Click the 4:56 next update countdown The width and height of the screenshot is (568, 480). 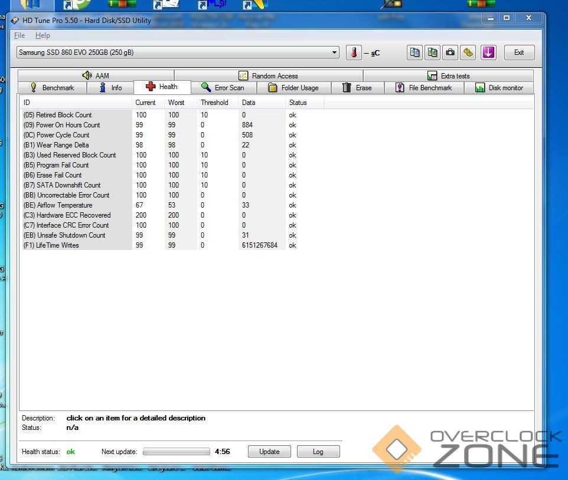(x=223, y=452)
